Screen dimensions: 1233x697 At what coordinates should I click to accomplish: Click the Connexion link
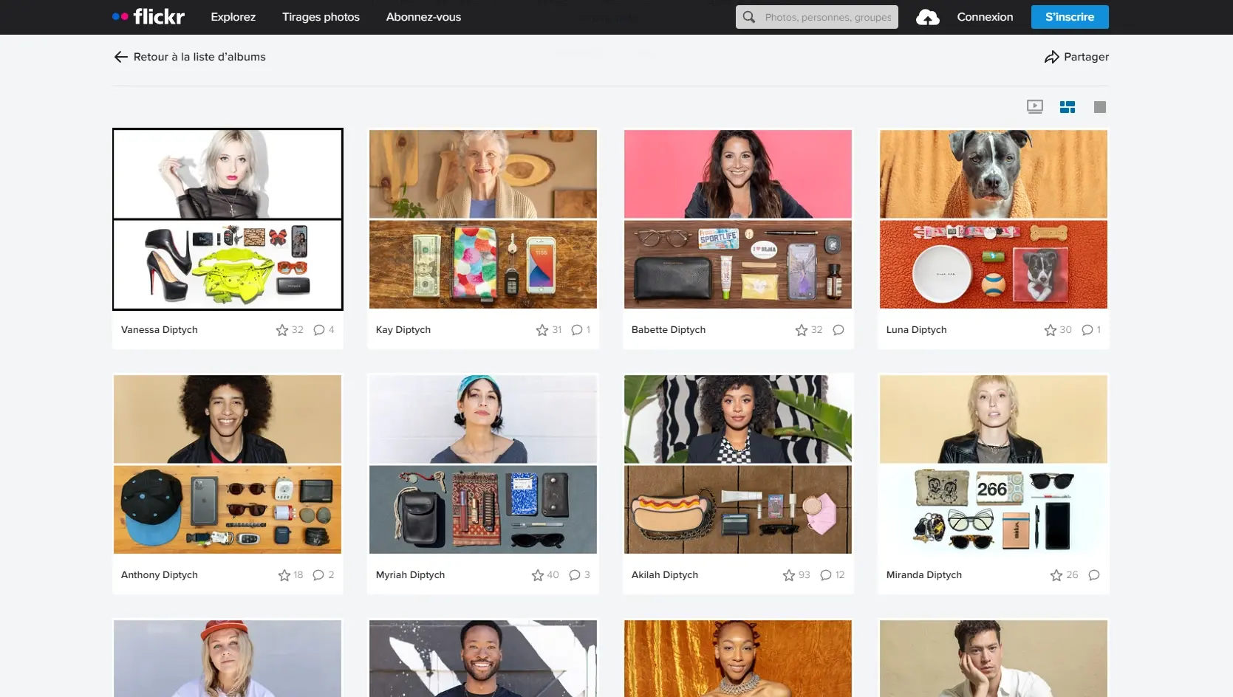tap(985, 17)
